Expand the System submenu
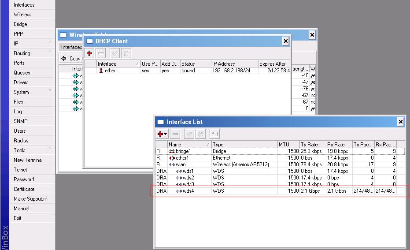 pos(32,92)
